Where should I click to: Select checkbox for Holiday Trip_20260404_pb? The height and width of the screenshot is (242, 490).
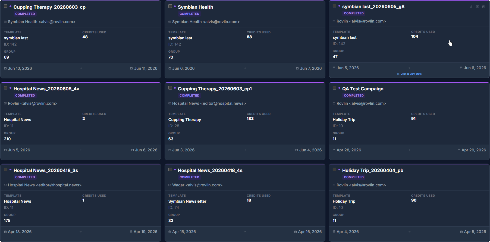pyautogui.click(x=334, y=170)
